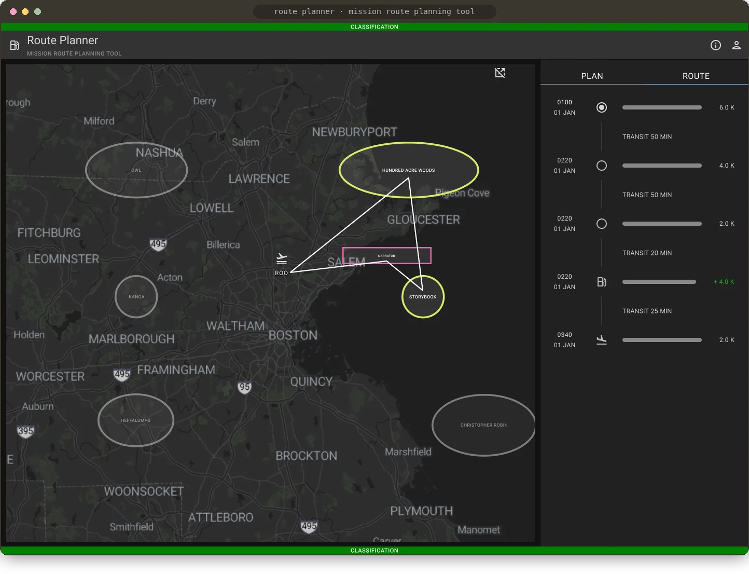Click the 0100 01 JAN time entry

tap(564, 107)
